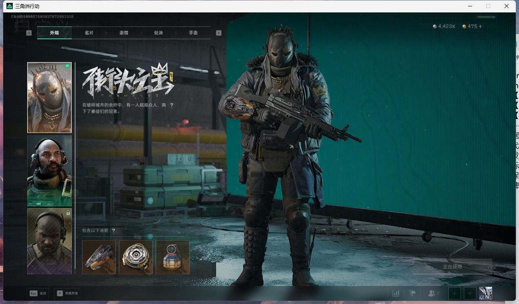
Task: Go to the 手表 tab
Action: (x=193, y=33)
